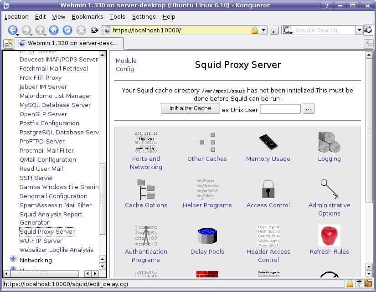Open the Samba Windows File Sharing link
376x292 pixels.
[x=59, y=187]
